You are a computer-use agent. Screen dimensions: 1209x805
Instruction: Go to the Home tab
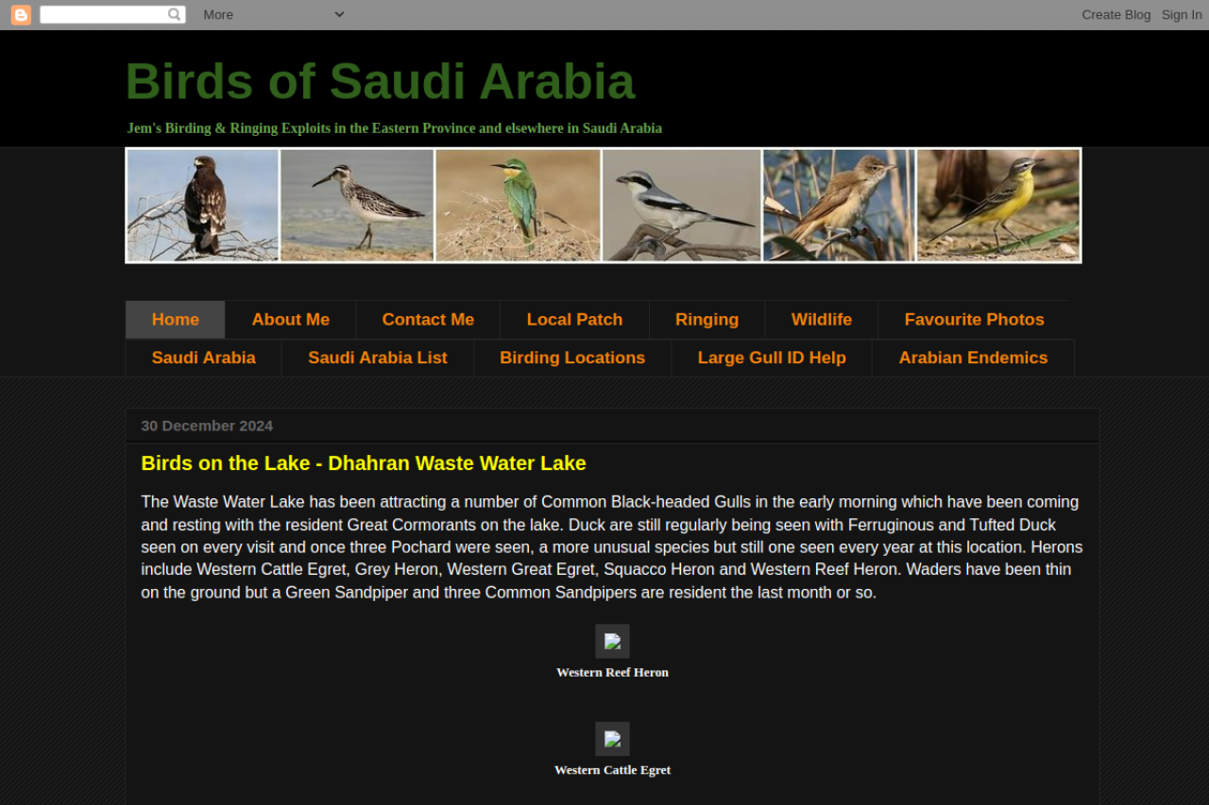176,320
